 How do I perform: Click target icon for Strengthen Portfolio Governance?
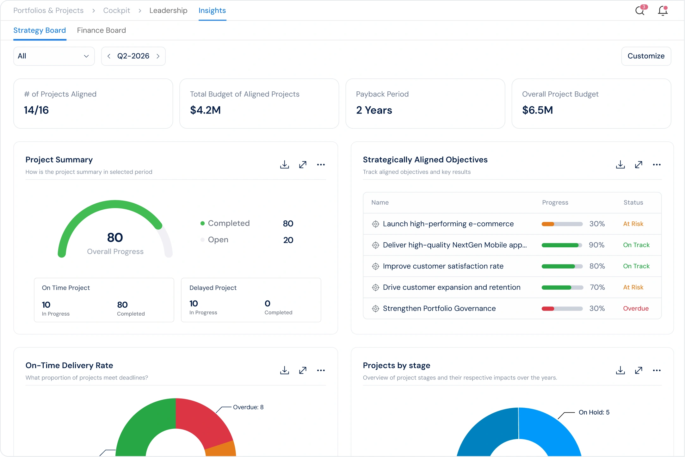[375, 309]
